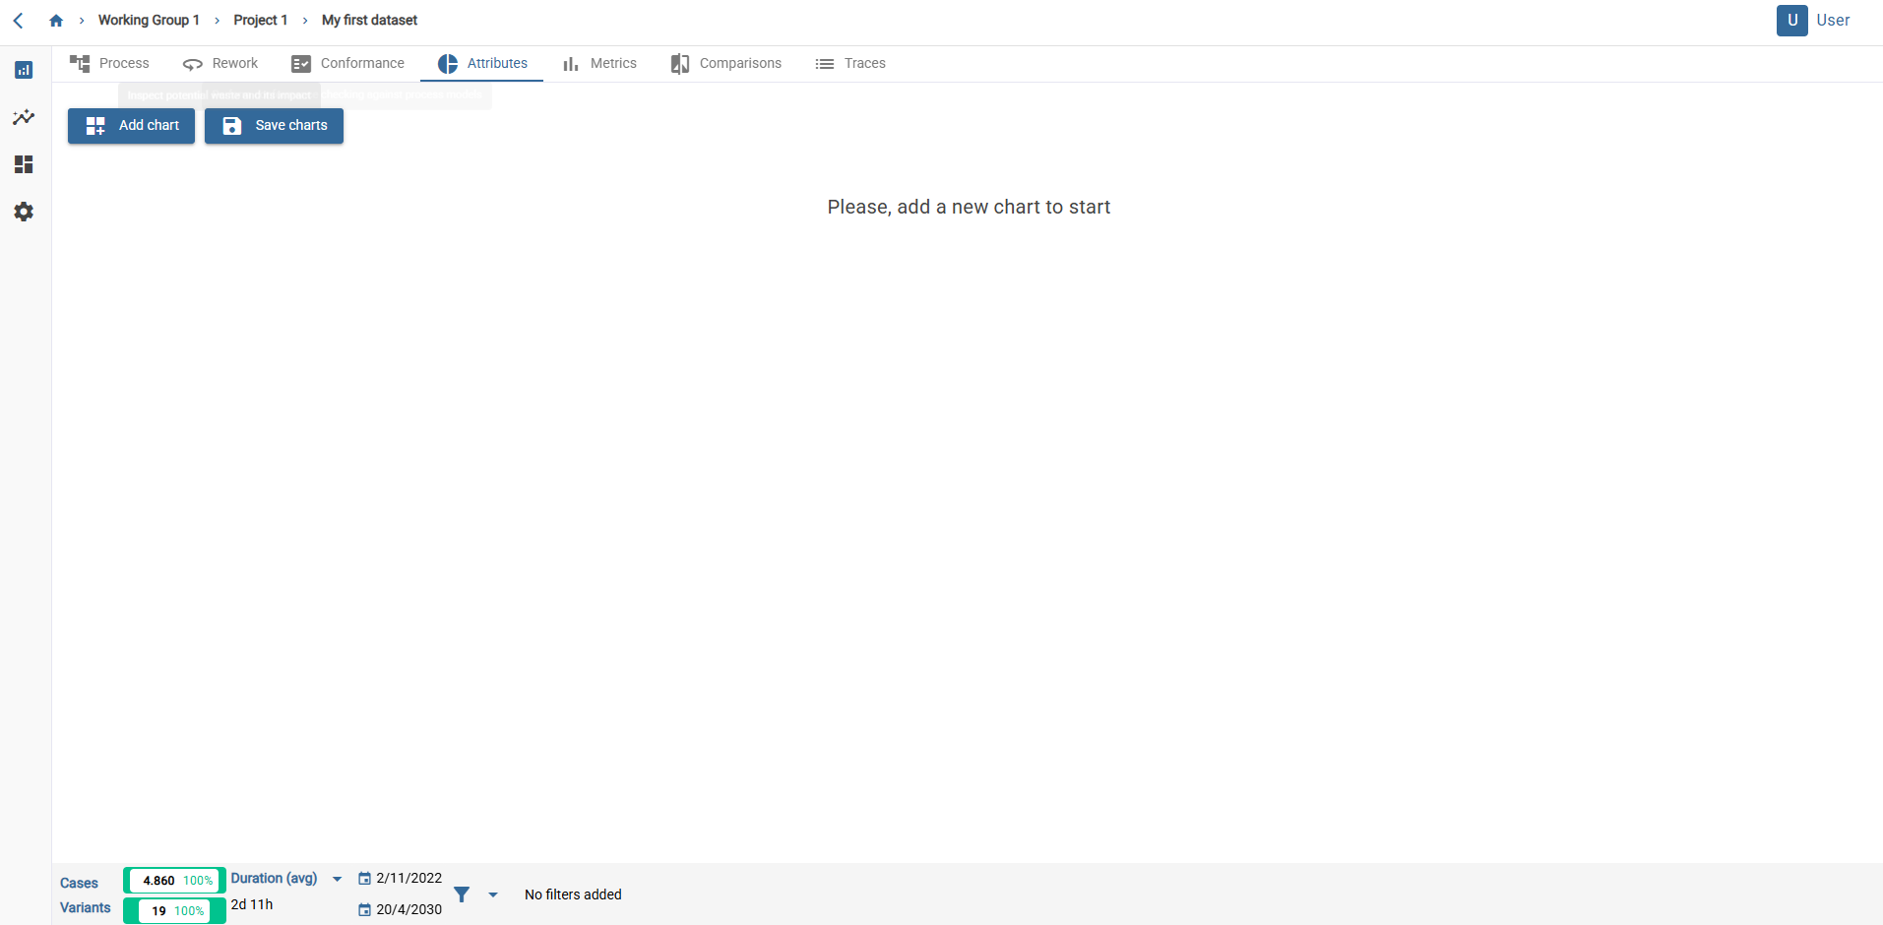Image resolution: width=1883 pixels, height=925 pixels.
Task: Open the trend line analytics sidebar icon
Action: (x=24, y=117)
